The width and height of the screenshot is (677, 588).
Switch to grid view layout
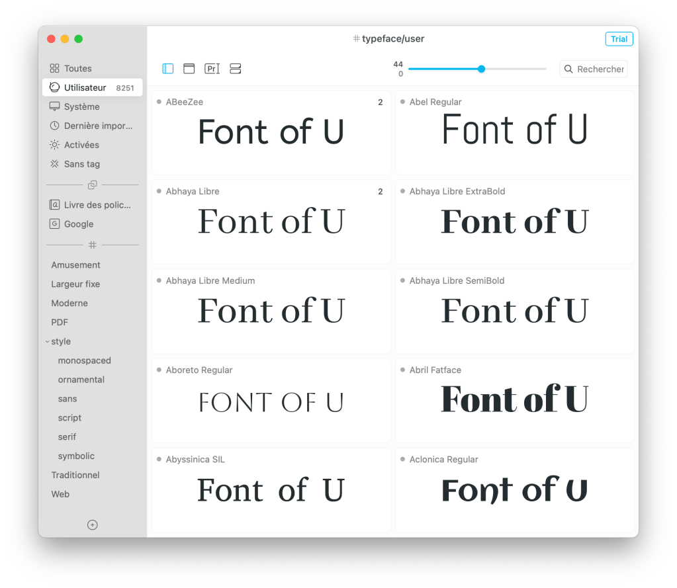click(167, 68)
